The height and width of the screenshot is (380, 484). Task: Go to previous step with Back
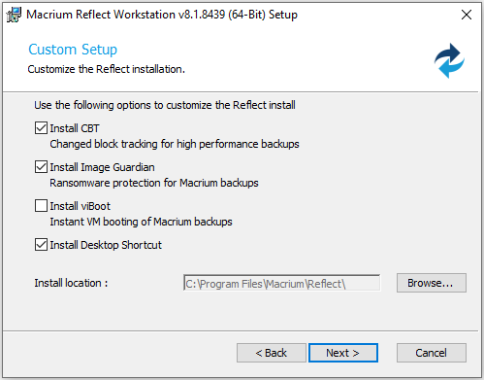272,353
